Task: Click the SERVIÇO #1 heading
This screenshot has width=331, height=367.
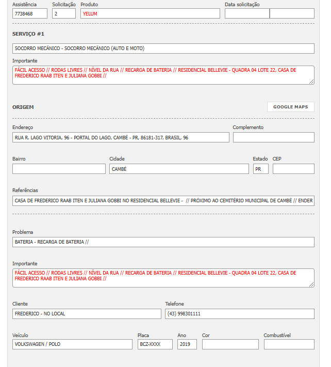Action: pyautogui.click(x=28, y=34)
